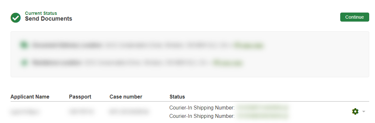The width and height of the screenshot is (375, 123).
Task: Select the blurred case number cell
Action: [x=129, y=111]
